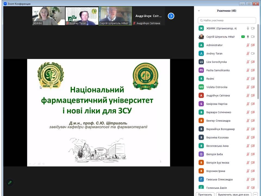Select Сергій Штриголь НФаУ video thumbnail
261x196 pixels.
pos(115,16)
